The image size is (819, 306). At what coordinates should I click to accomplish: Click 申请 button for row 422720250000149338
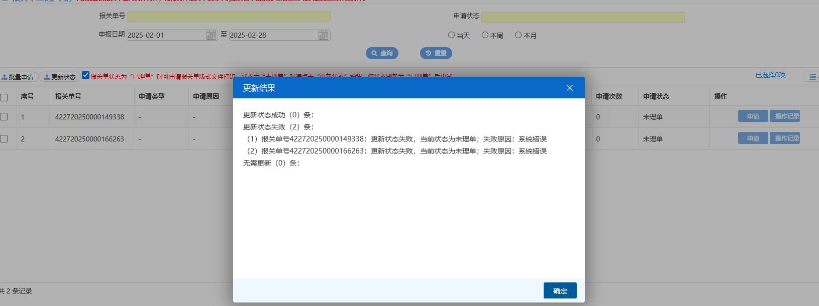tap(753, 116)
